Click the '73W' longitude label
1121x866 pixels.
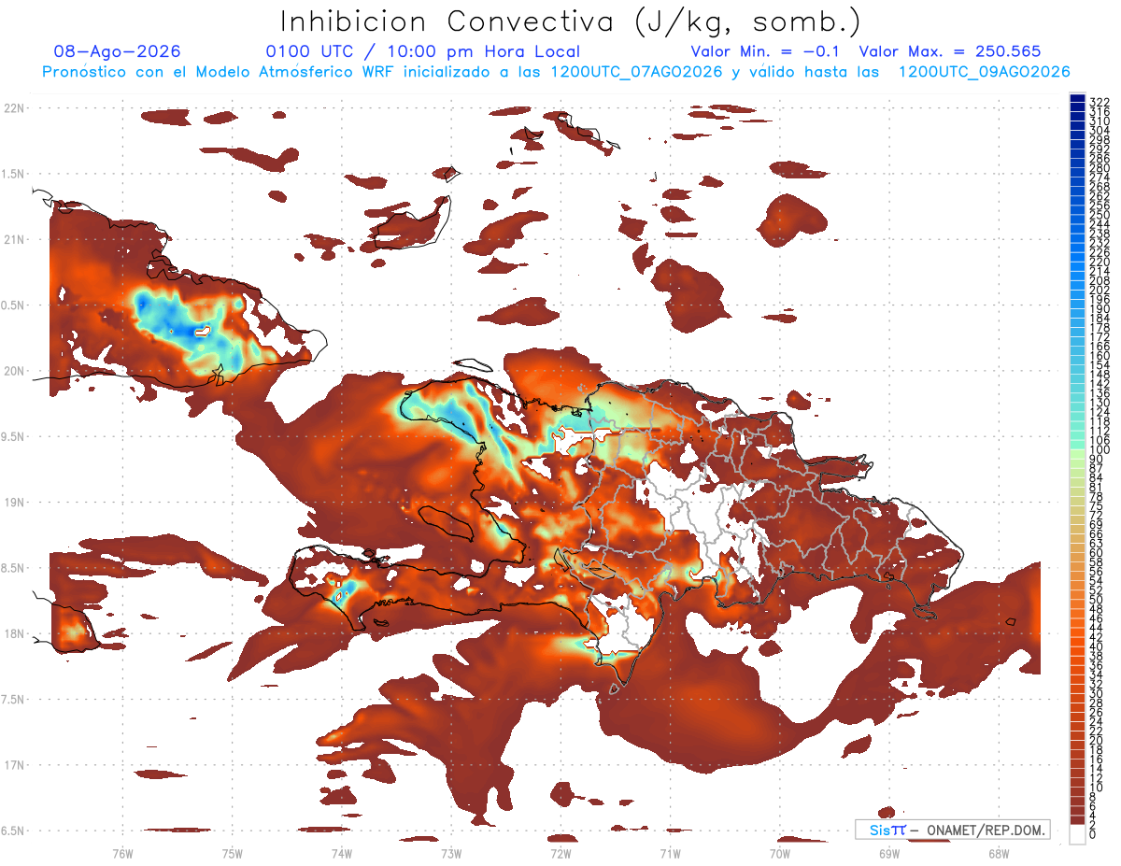tap(451, 853)
